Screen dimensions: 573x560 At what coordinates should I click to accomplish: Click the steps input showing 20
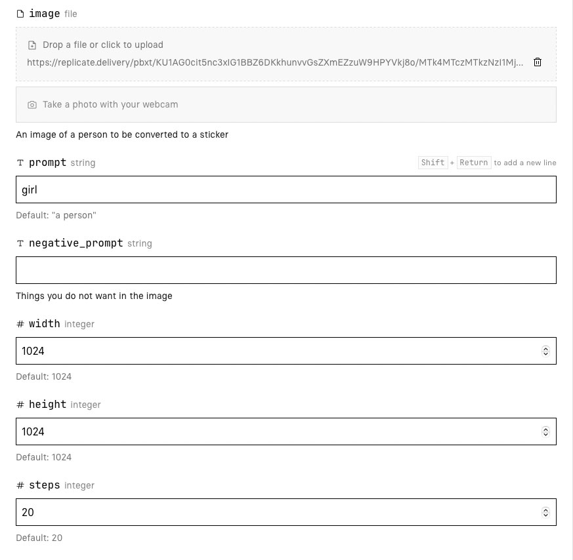pos(276,512)
